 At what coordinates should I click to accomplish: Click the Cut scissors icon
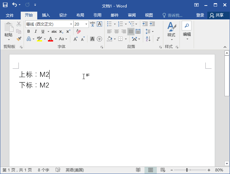[19, 24]
